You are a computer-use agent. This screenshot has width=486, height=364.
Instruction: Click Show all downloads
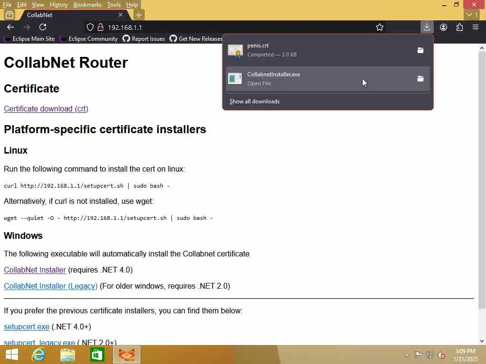(x=254, y=101)
